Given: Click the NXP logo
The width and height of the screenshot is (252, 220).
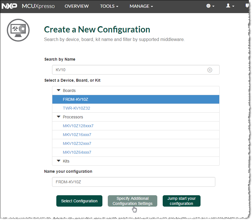Looking at the screenshot, I should (9, 6).
